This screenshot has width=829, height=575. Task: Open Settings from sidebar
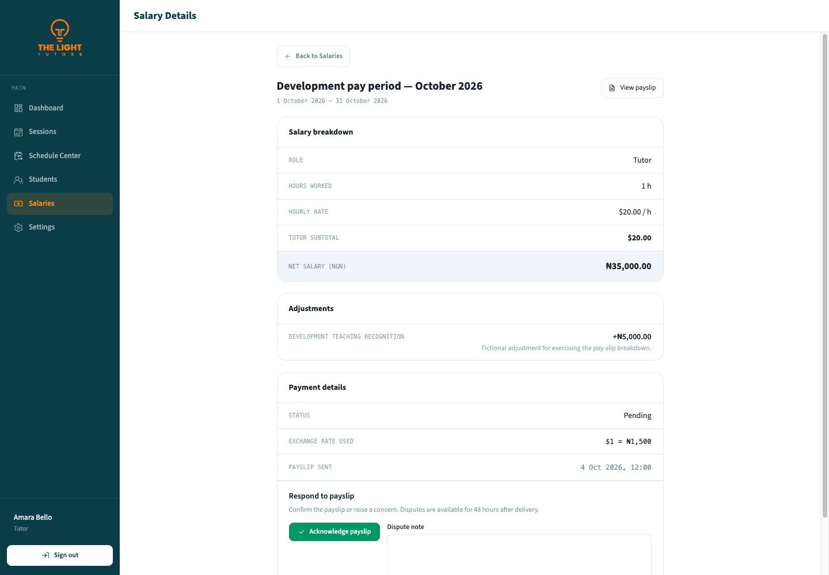(x=60, y=227)
